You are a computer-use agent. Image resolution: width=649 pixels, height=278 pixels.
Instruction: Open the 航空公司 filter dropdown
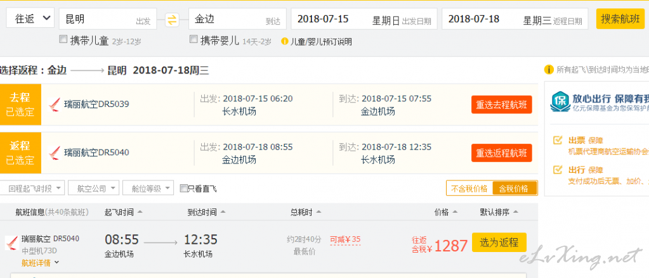pos(93,188)
